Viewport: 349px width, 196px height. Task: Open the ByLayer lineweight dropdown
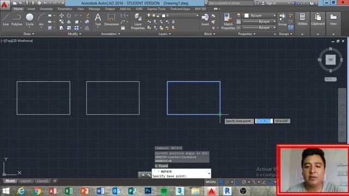pyautogui.click(x=274, y=22)
